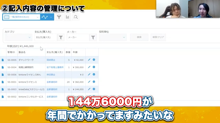Open the supplier link in SS-0006 row
220x123 pixels.
tap(51, 75)
